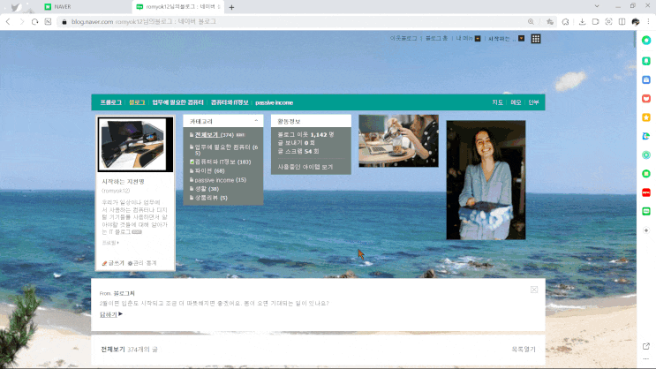
Task: Open 지도 in teal menu bar
Action: click(x=497, y=102)
